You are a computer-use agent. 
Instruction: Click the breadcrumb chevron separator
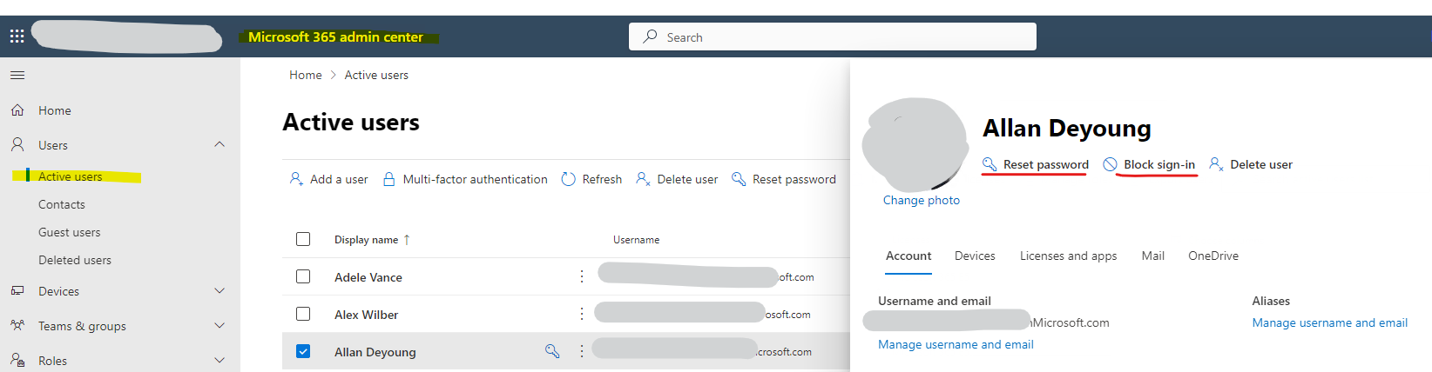click(x=333, y=76)
